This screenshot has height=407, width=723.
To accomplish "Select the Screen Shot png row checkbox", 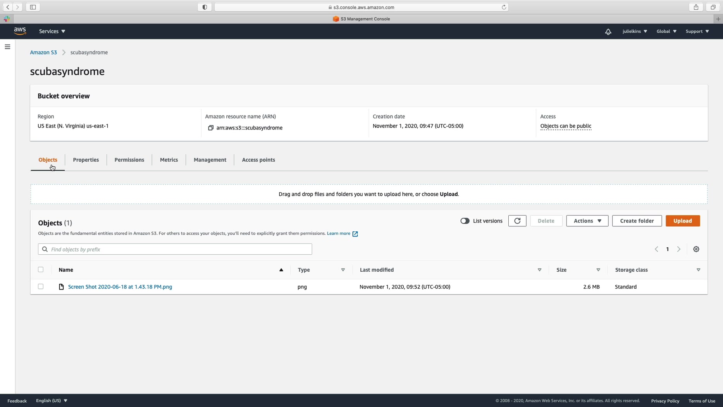I will tap(41, 286).
